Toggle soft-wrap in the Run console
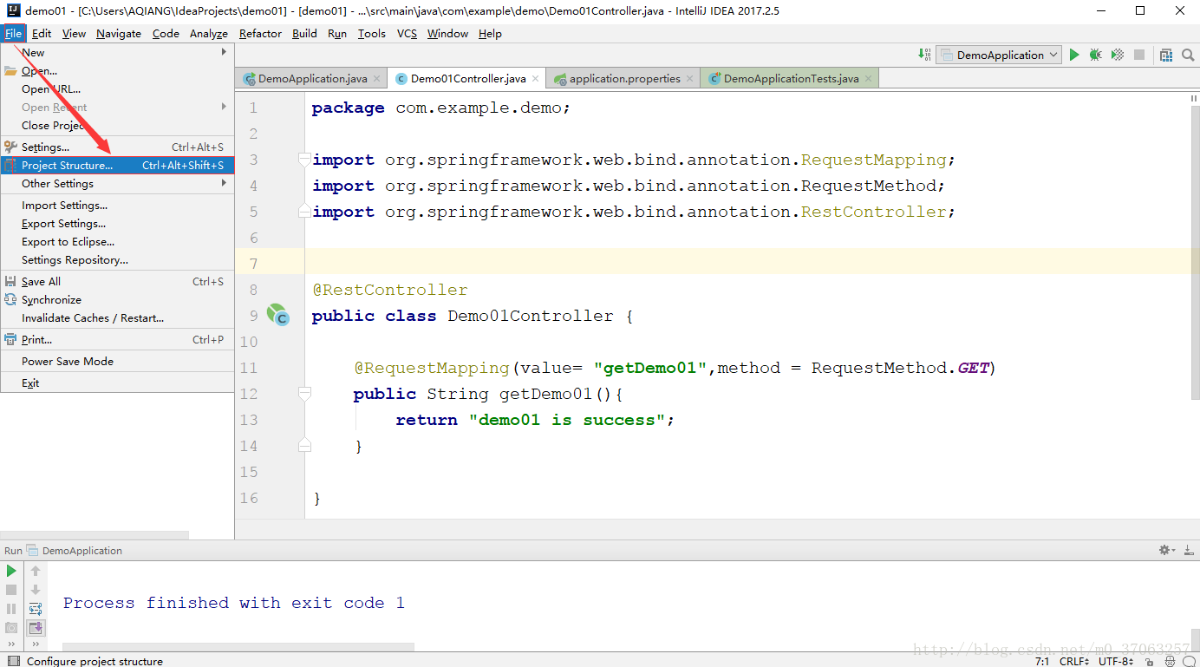Image resolution: width=1200 pixels, height=667 pixels. click(36, 609)
